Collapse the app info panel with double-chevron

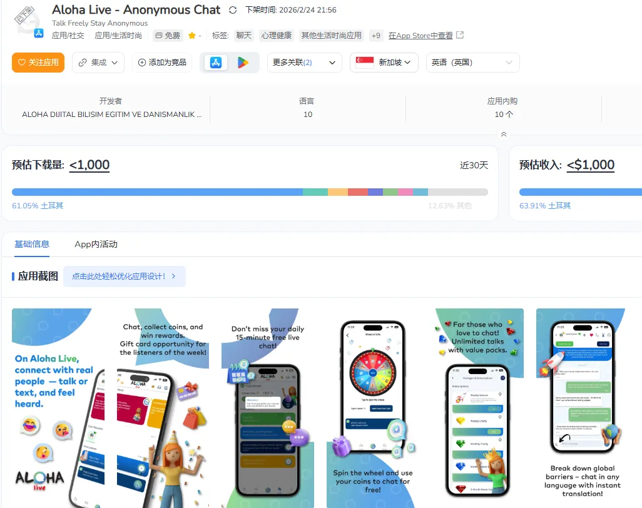[x=504, y=135]
